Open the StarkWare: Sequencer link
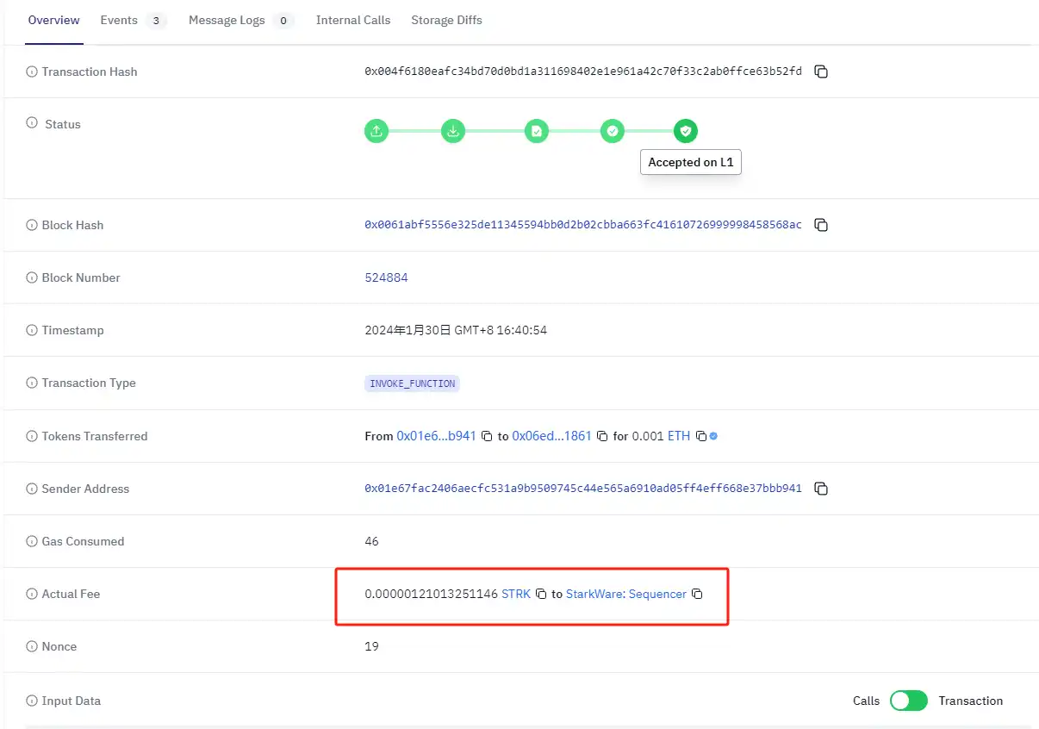Viewport: 1039px width, 729px height. tap(625, 595)
